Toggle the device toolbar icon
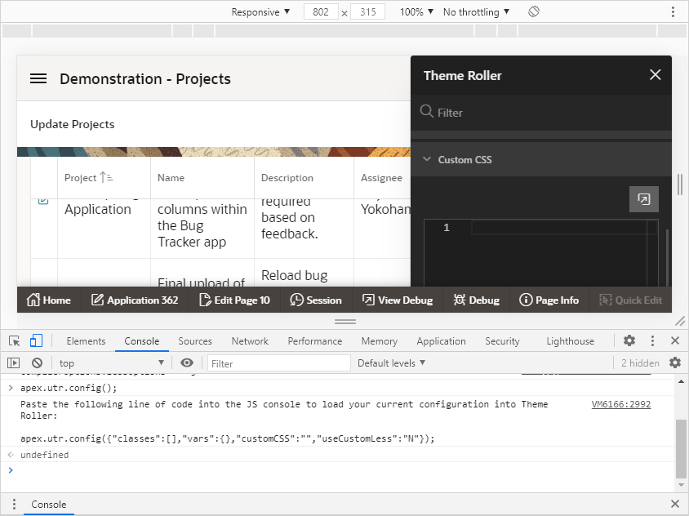This screenshot has height=516, width=689. point(36,340)
